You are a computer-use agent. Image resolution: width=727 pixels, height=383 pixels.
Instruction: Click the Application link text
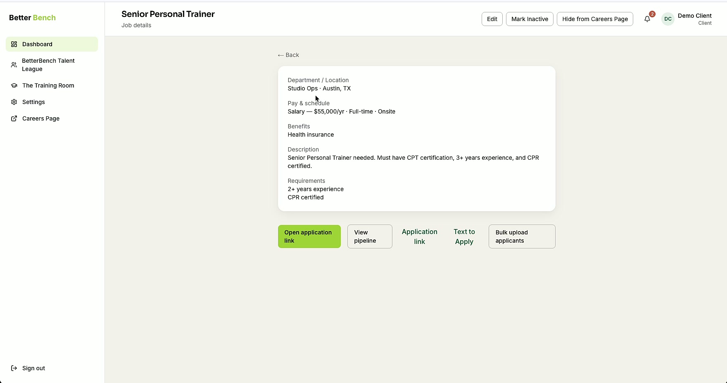(420, 236)
